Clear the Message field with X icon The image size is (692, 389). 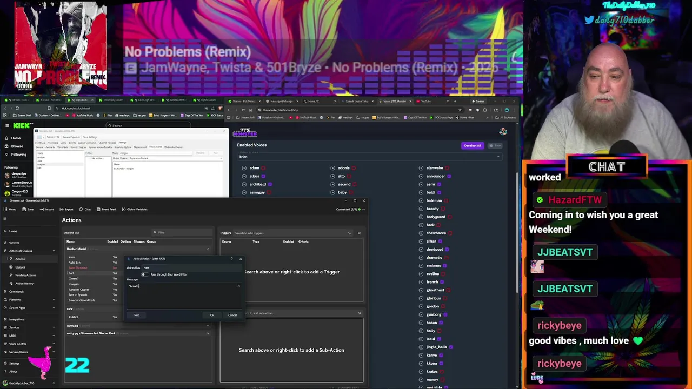(x=238, y=286)
